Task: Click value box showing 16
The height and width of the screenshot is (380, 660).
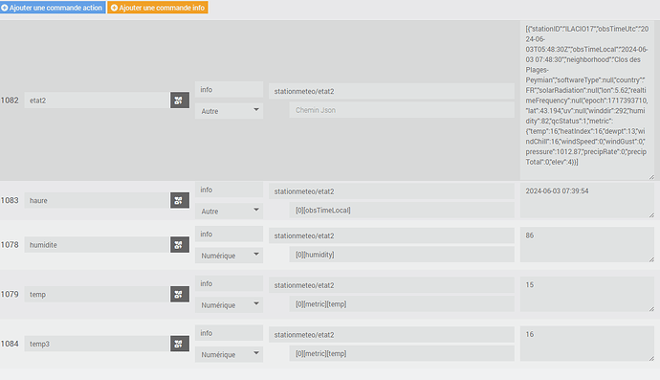Action: (x=587, y=344)
